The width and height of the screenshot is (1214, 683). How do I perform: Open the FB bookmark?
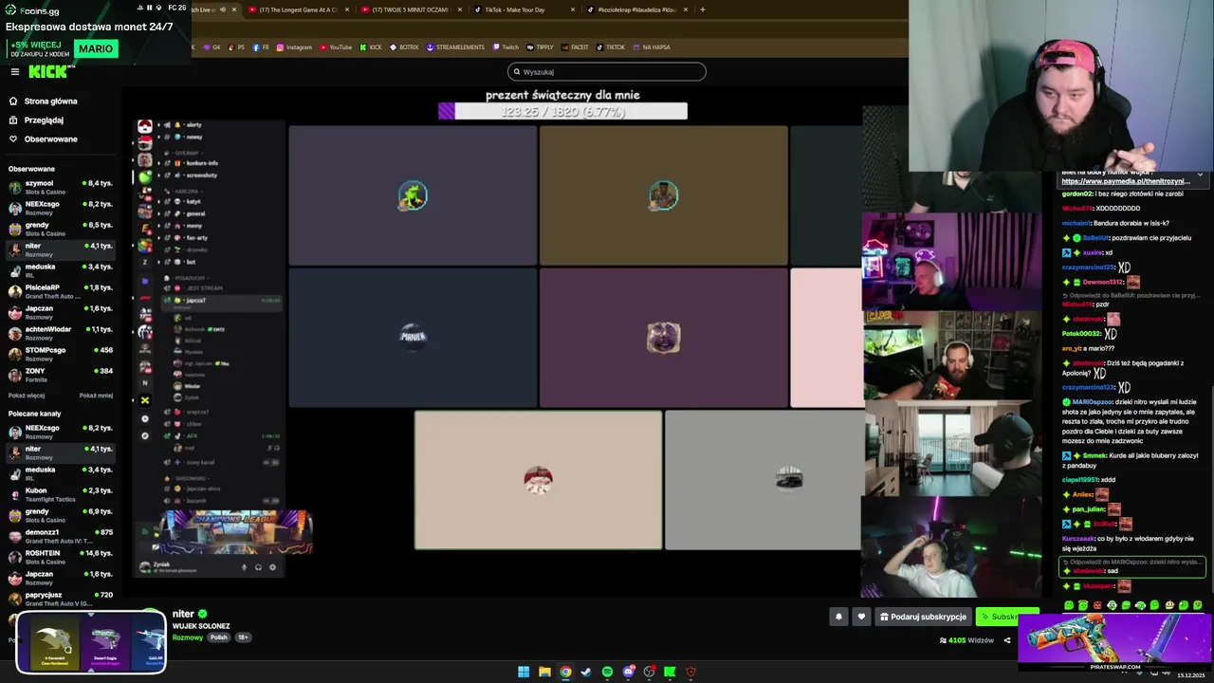click(x=261, y=47)
